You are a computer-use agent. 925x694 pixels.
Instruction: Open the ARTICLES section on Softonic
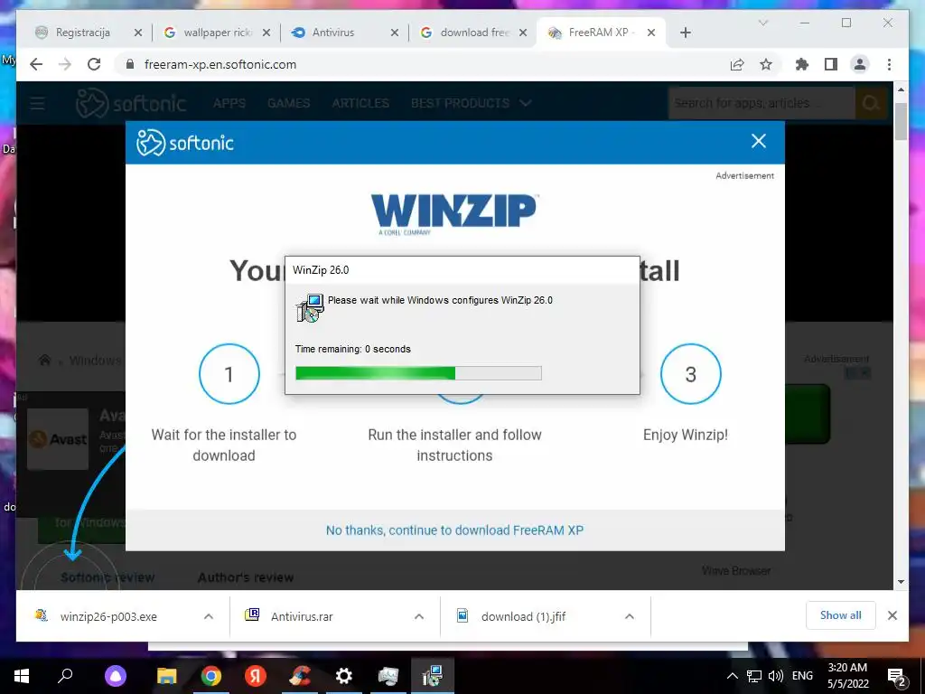coord(360,103)
